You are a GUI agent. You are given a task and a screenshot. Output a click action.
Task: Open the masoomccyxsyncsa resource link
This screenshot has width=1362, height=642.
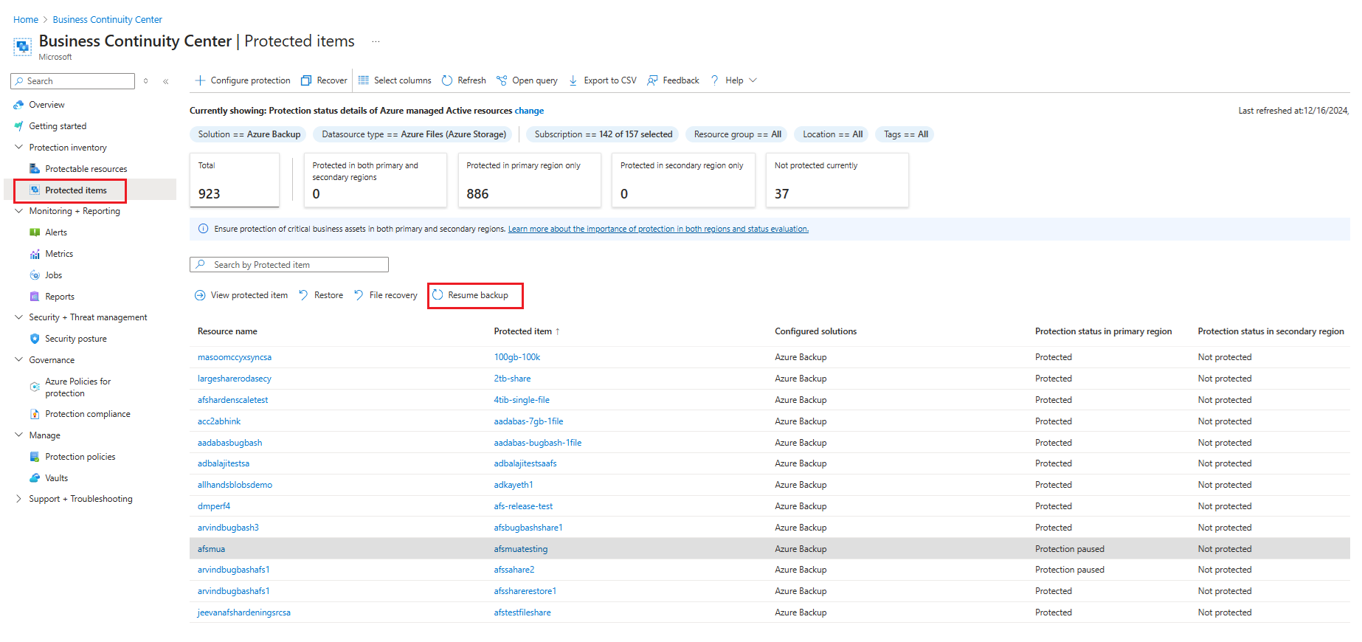click(x=235, y=357)
